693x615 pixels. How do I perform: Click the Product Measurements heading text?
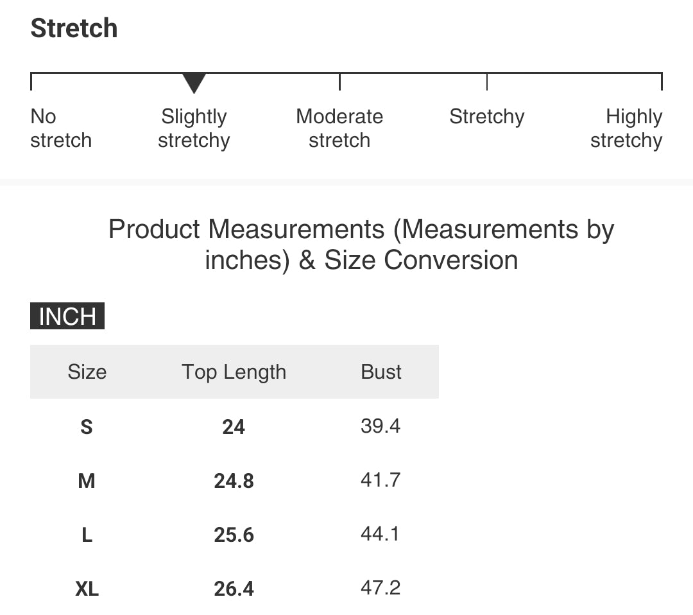point(361,245)
